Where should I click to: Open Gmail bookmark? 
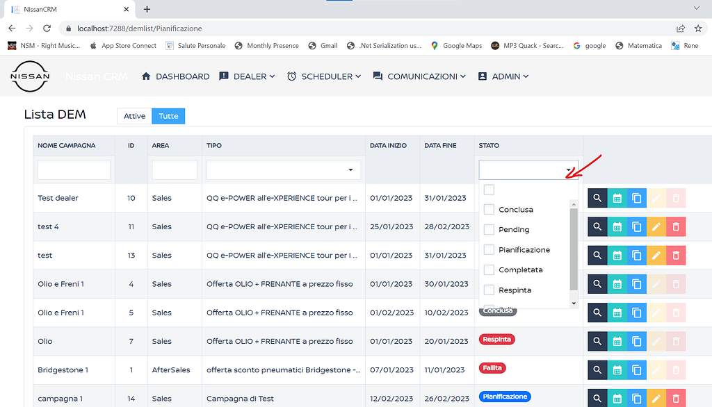tap(323, 45)
